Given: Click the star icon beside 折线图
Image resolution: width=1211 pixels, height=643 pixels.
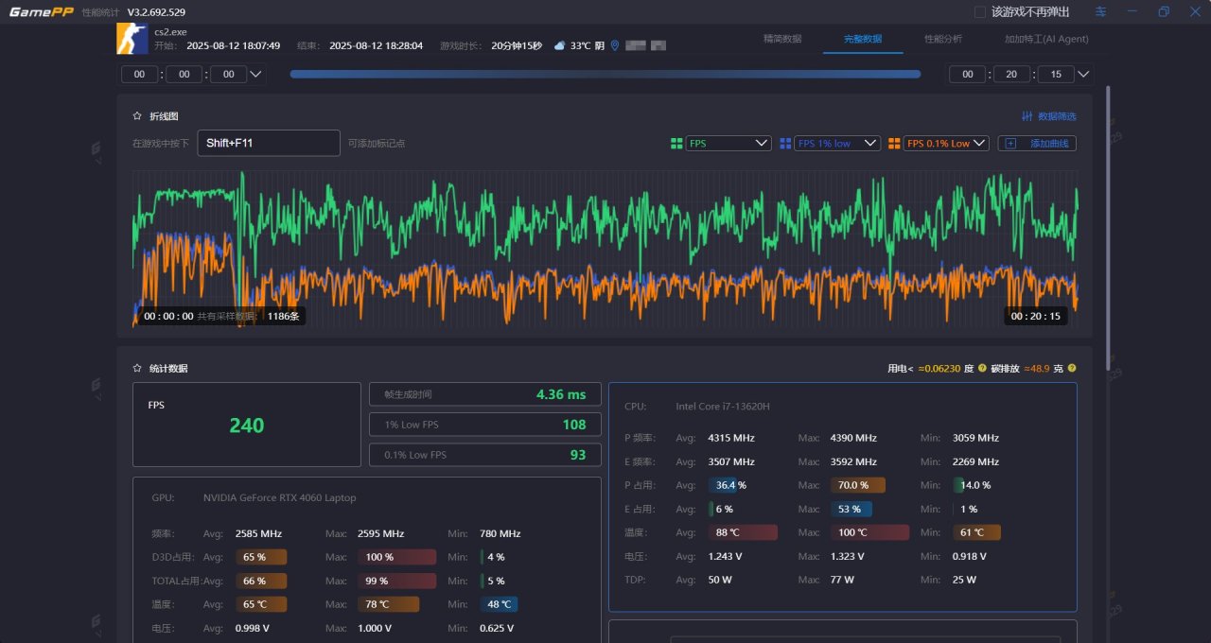Looking at the screenshot, I should coord(137,116).
